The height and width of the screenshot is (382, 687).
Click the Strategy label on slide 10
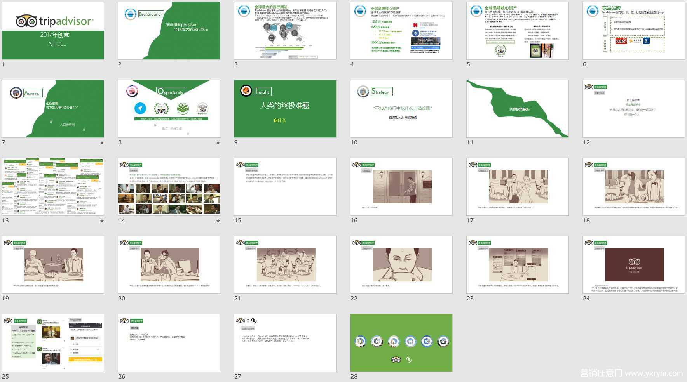(381, 92)
